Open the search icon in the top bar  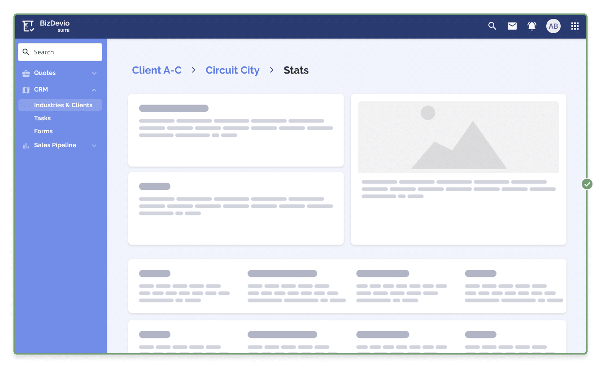492,26
